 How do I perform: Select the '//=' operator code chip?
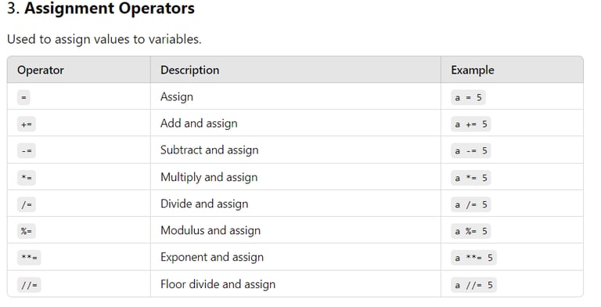tap(29, 285)
